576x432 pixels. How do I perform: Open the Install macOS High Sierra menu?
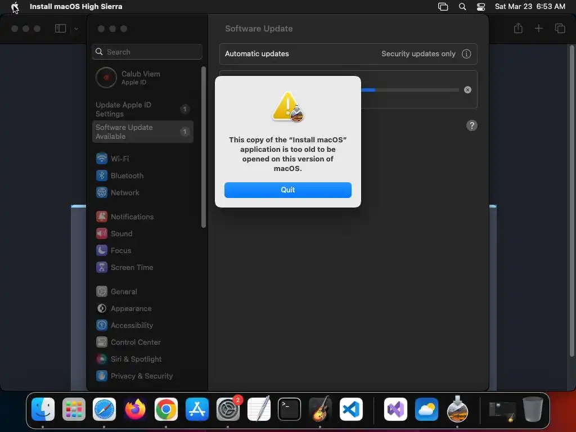[76, 7]
